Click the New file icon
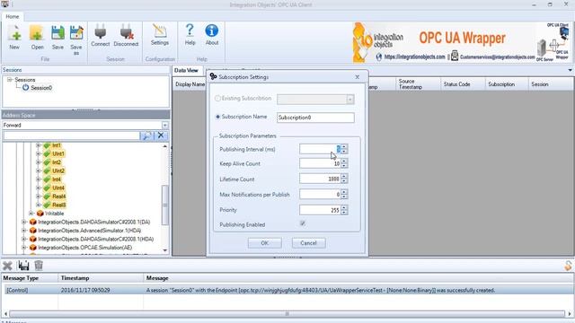Screen dimensions: 575x323 click(14, 33)
